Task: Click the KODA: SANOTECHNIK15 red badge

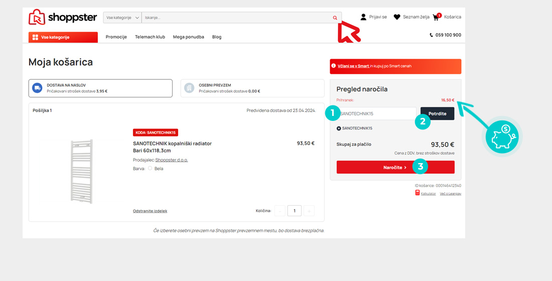Action: (156, 132)
